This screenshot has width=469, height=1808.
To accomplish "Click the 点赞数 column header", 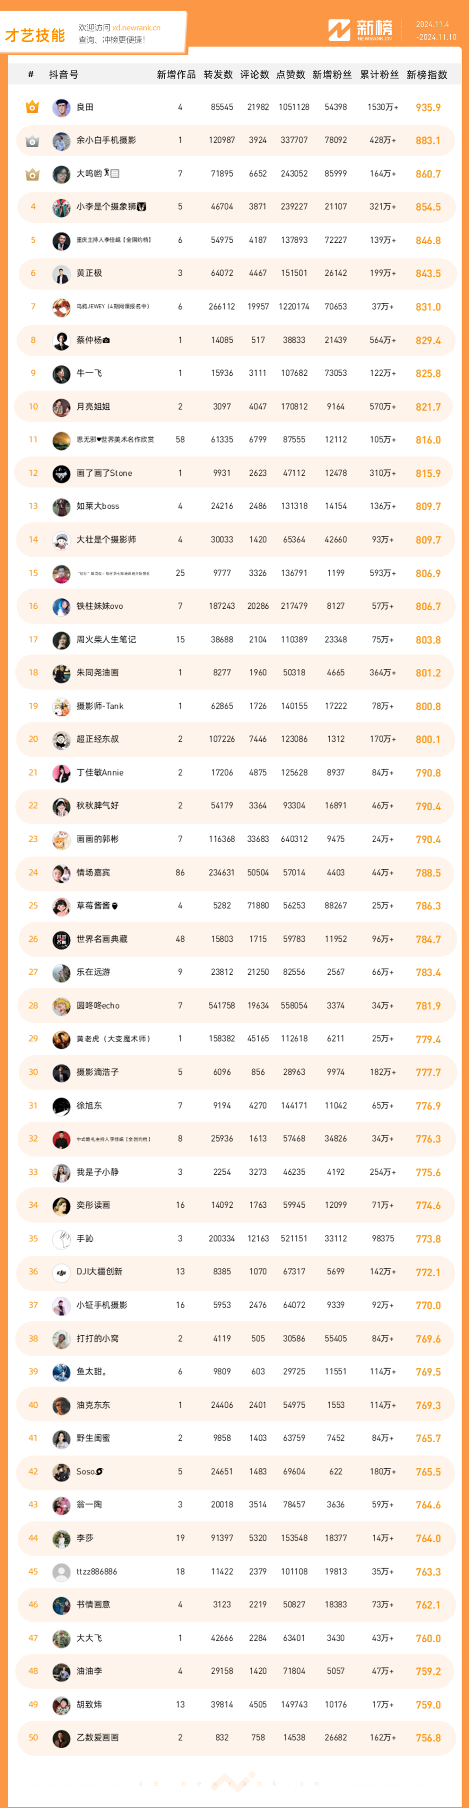I will pyautogui.click(x=290, y=74).
